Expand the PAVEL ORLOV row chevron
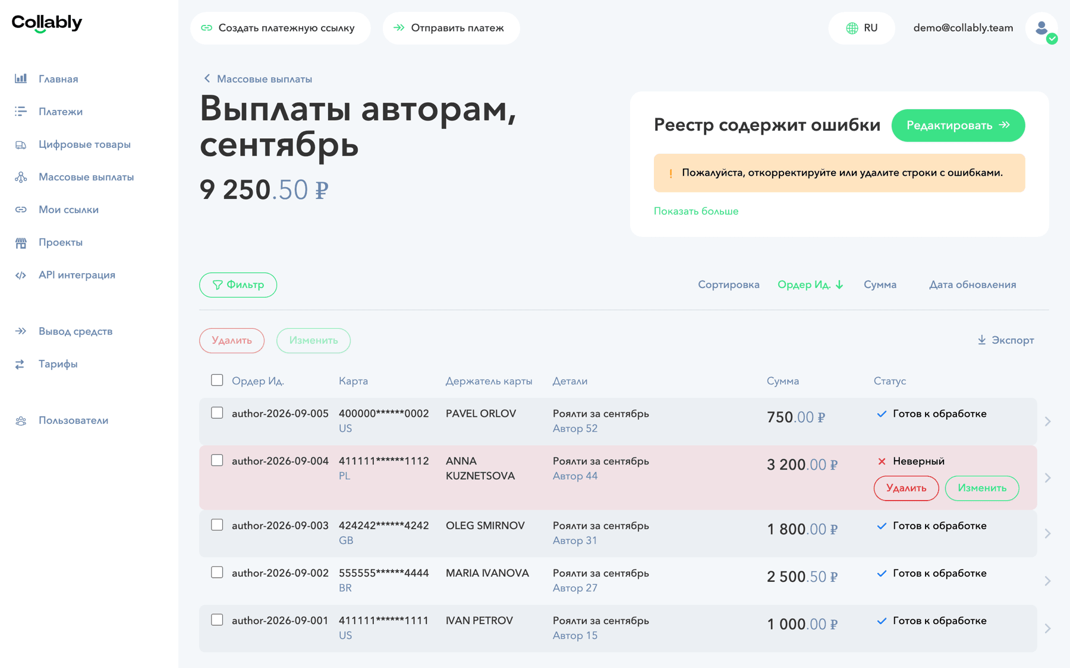The height and width of the screenshot is (668, 1070). coord(1047,421)
